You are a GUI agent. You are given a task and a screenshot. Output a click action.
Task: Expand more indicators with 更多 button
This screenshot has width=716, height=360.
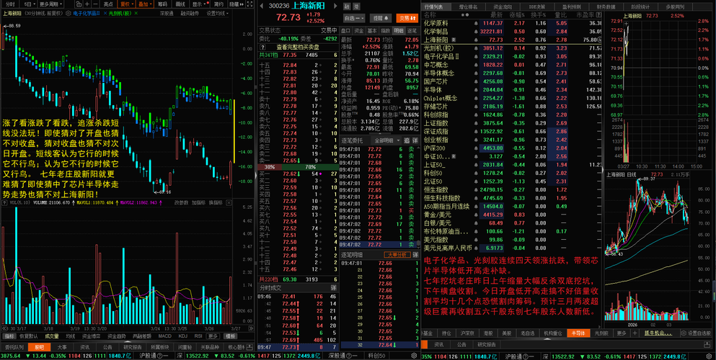pyautogui.click(x=213, y=336)
